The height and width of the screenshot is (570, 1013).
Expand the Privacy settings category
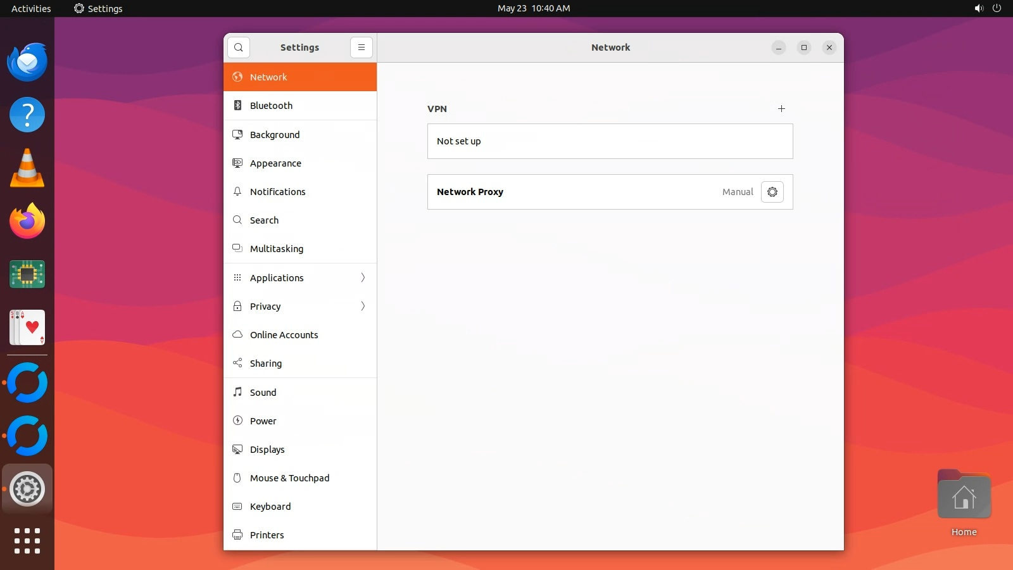[300, 307]
